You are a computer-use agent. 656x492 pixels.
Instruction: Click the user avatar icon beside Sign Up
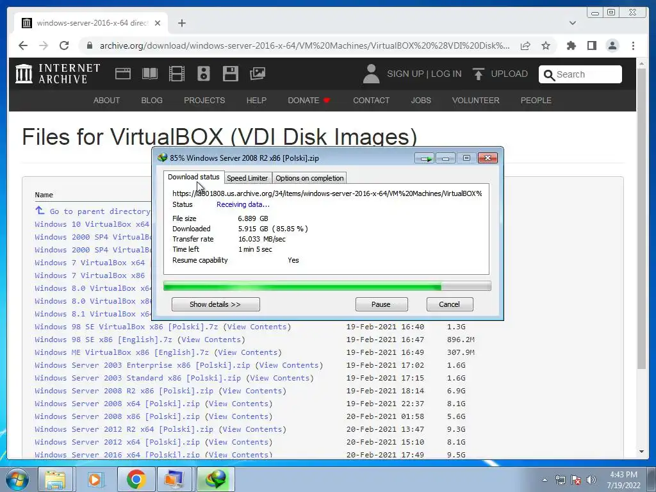(x=371, y=74)
